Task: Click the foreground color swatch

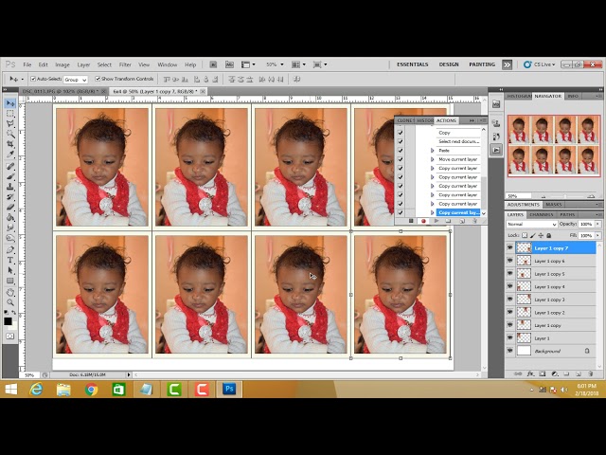Action: click(x=8, y=321)
